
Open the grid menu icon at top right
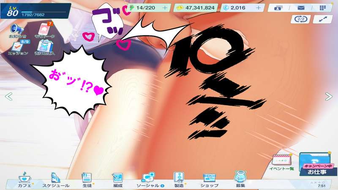[323, 8]
